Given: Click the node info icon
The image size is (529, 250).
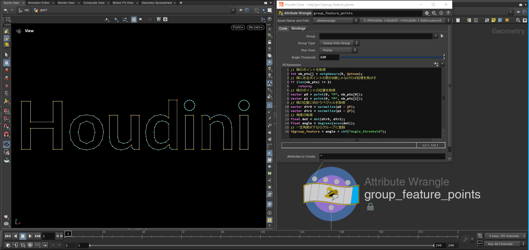Looking at the screenshot, I should [x=441, y=13].
